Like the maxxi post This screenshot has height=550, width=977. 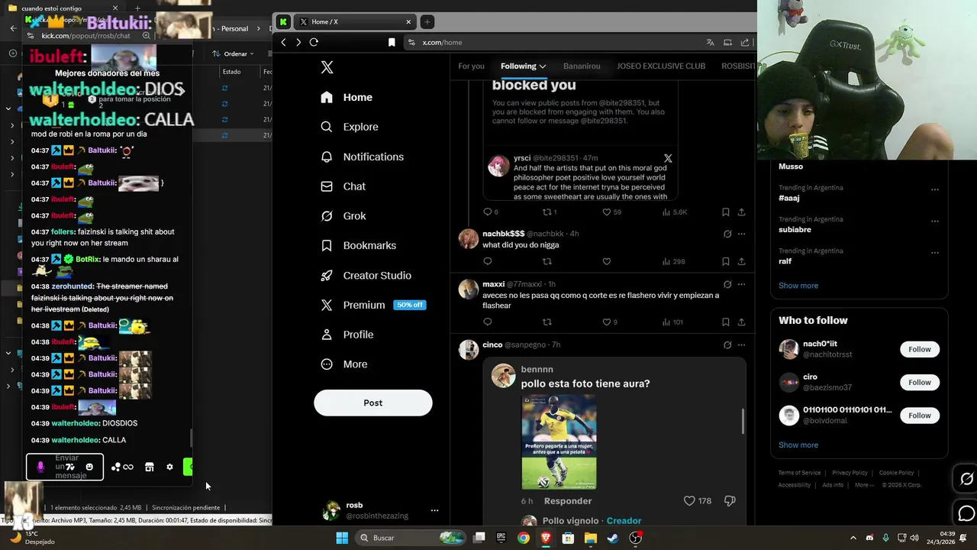pyautogui.click(x=607, y=322)
